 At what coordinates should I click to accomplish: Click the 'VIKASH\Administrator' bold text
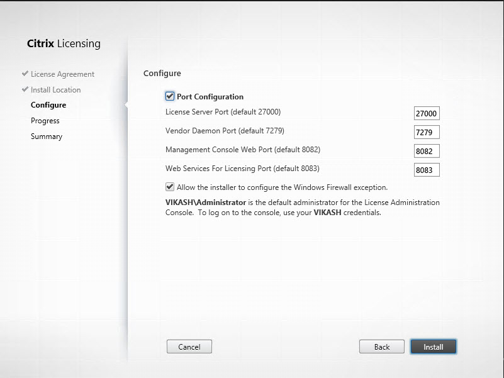(206, 203)
